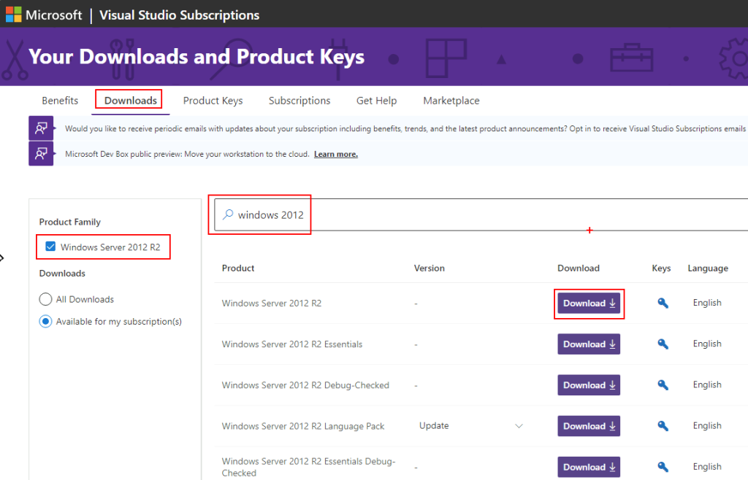This screenshot has height=480, width=748.
Task: Expand the Language Pack version dropdown
Action: [x=519, y=426]
